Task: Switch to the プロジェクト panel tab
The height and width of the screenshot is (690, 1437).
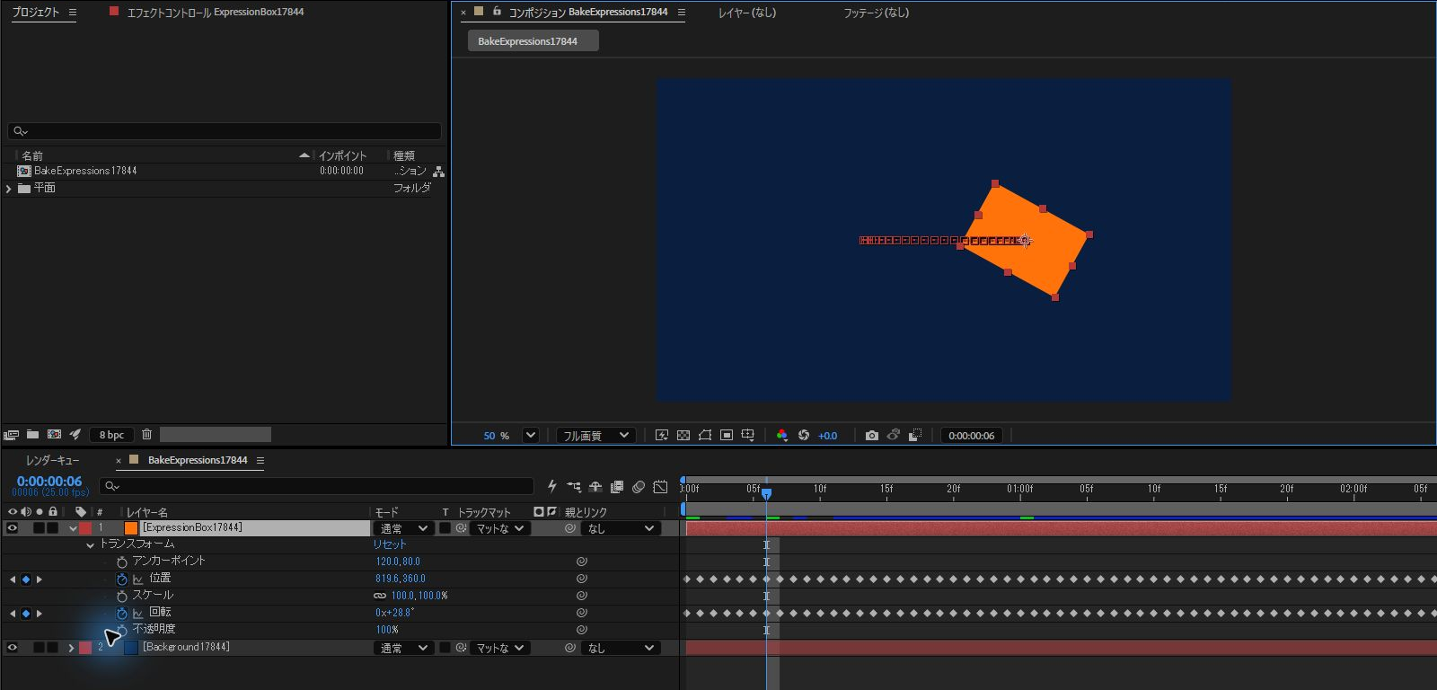Action: [36, 13]
